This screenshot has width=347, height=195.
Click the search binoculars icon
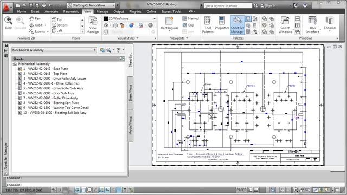pyautogui.click(x=255, y=6)
